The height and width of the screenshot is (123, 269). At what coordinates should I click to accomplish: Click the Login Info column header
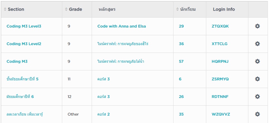[x=224, y=9]
